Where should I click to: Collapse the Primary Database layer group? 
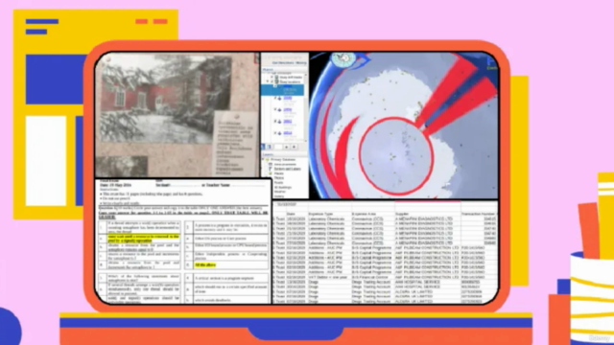(263, 160)
